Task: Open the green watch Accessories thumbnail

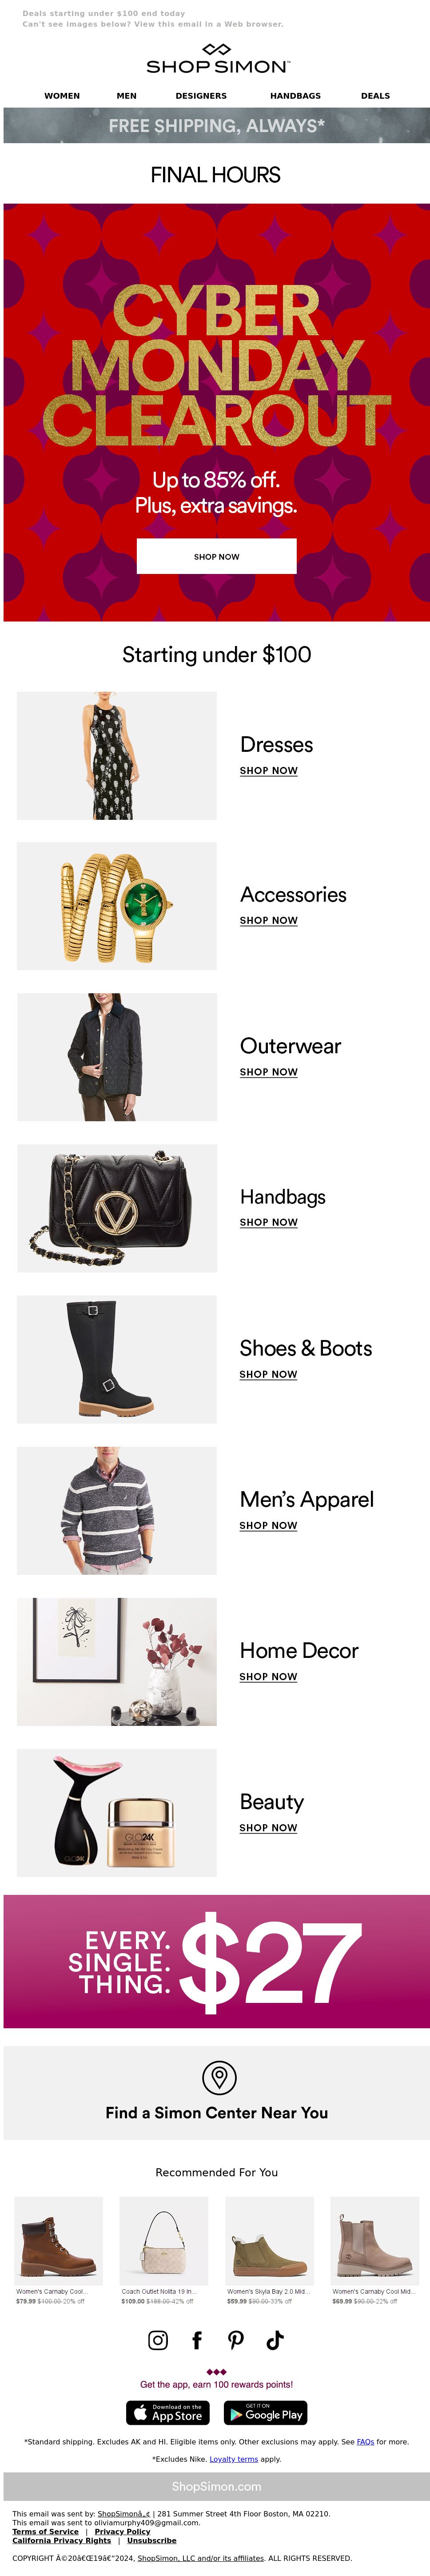Action: click(x=117, y=906)
